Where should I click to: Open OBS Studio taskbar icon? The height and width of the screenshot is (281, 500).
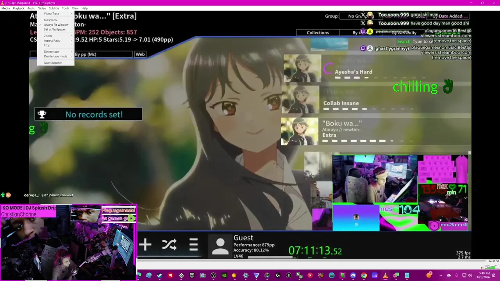coord(213,276)
